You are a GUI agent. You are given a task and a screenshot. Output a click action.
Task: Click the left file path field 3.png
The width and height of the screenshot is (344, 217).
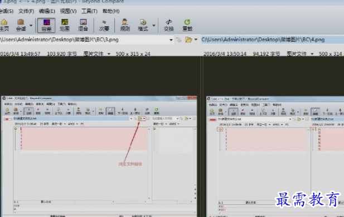[x=84, y=40]
